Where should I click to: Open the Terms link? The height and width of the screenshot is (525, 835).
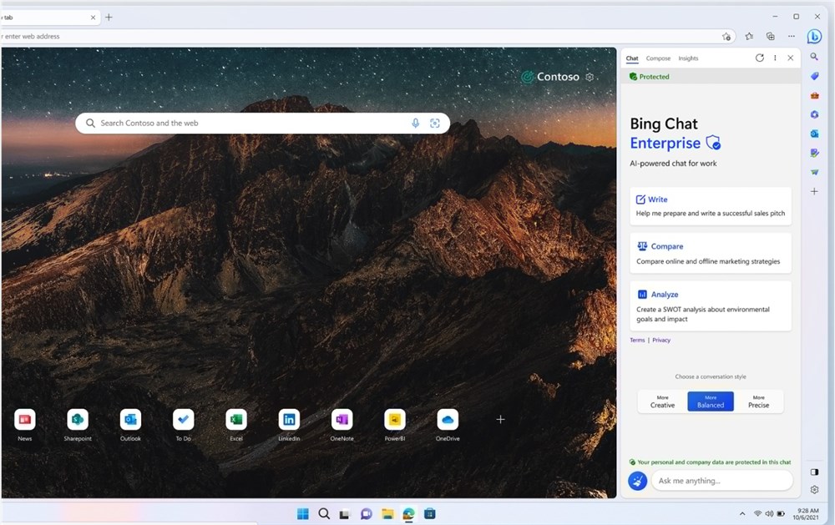point(637,340)
